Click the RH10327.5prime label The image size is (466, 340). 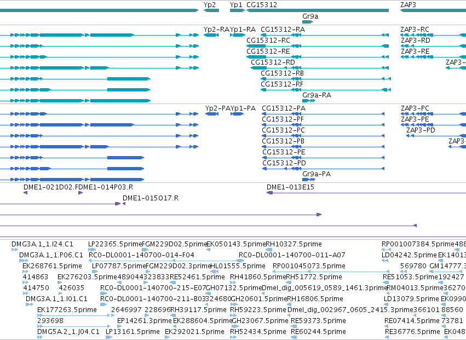tap(294, 244)
